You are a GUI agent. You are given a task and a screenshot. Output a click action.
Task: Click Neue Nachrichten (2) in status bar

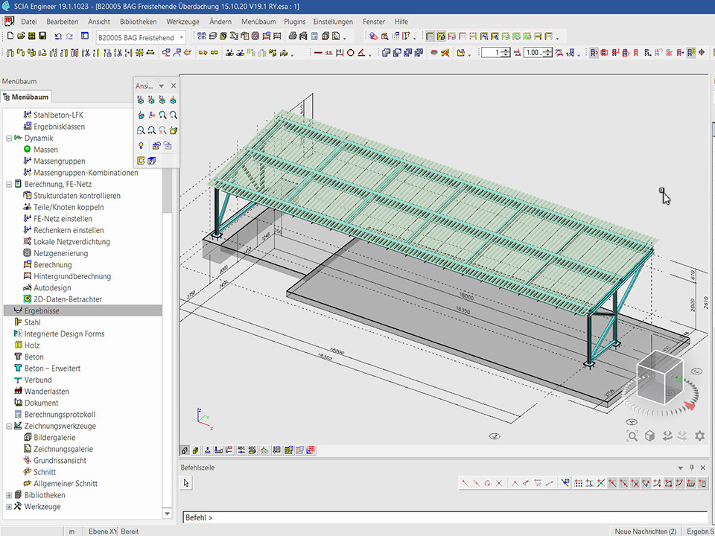click(x=645, y=531)
